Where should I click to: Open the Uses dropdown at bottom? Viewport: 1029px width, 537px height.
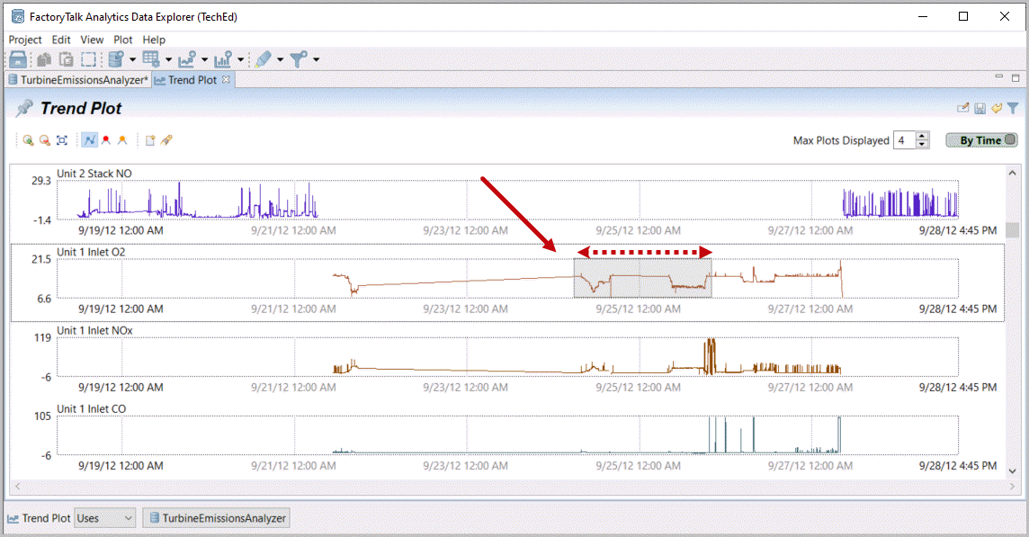coord(104,518)
